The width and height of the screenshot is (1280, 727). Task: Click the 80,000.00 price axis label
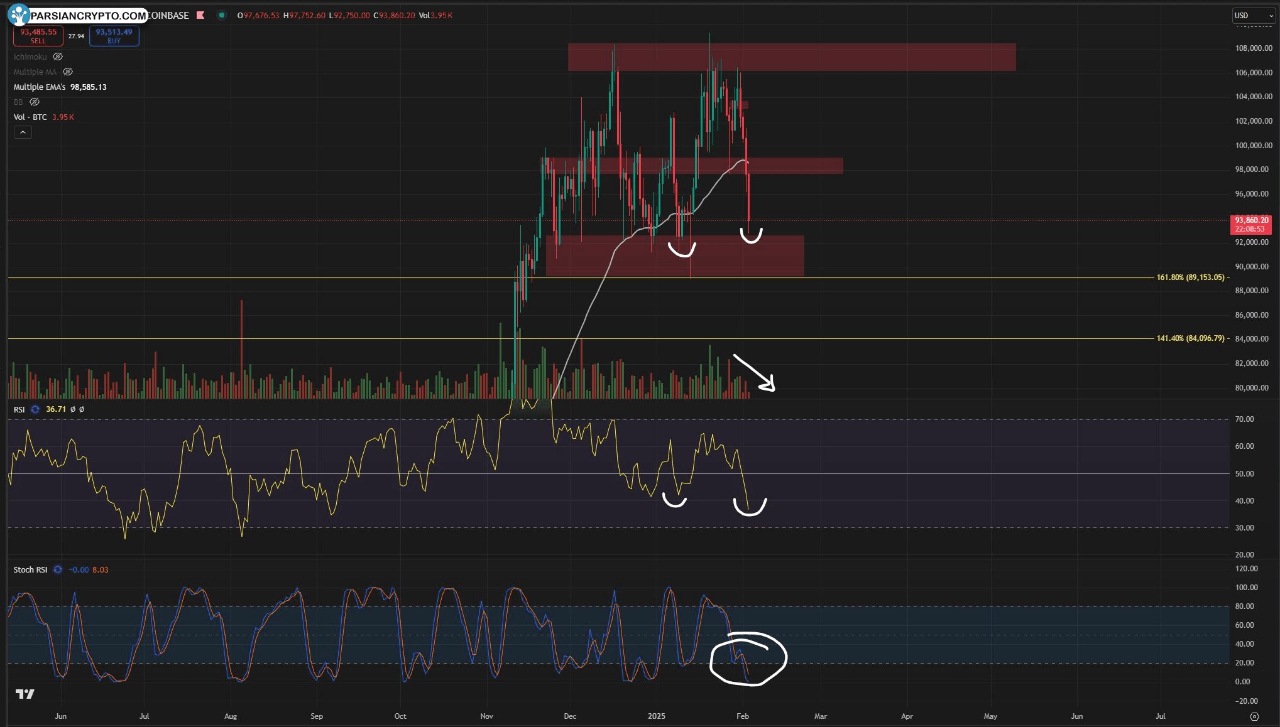point(1252,387)
